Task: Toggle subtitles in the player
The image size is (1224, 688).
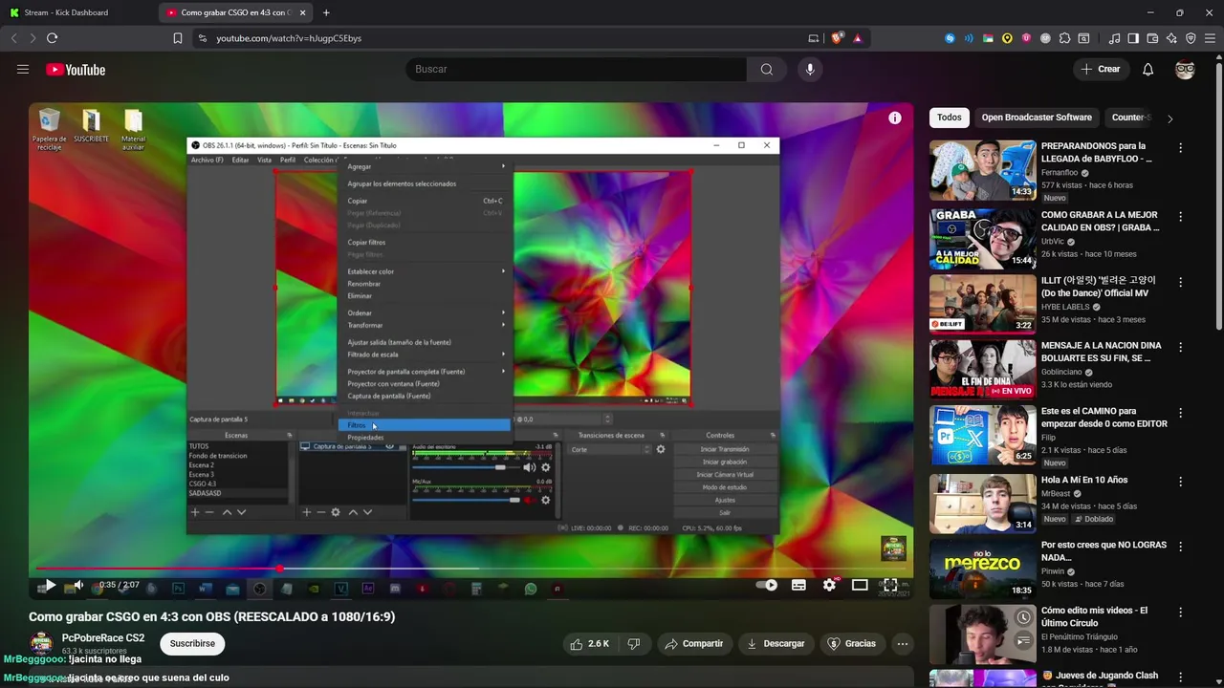Action: point(798,585)
